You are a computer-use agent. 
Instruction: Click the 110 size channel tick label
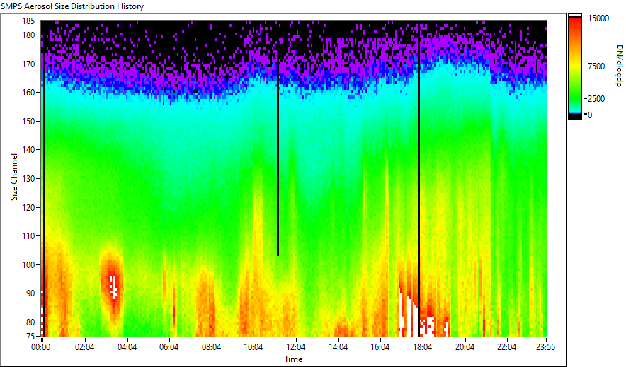click(29, 236)
